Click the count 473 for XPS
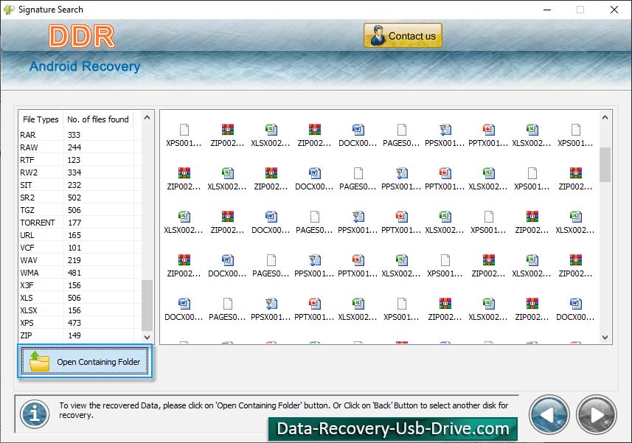The image size is (632, 443). [74, 323]
